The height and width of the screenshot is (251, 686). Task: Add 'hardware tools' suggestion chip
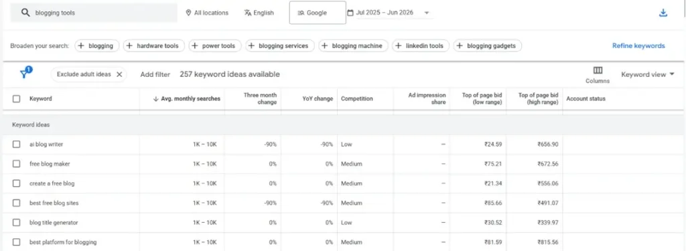(154, 46)
